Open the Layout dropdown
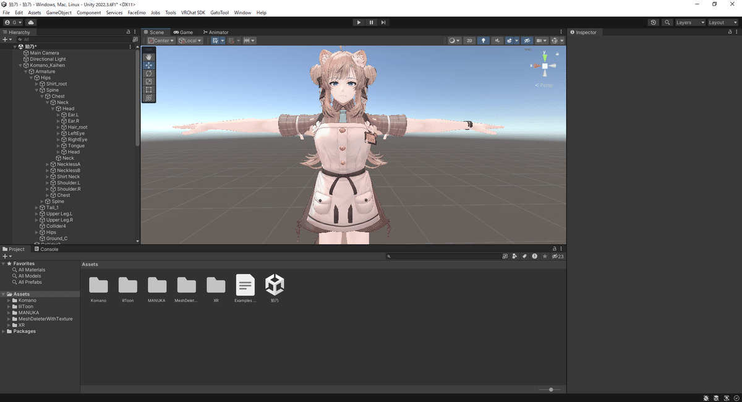The width and height of the screenshot is (742, 402). point(722,22)
